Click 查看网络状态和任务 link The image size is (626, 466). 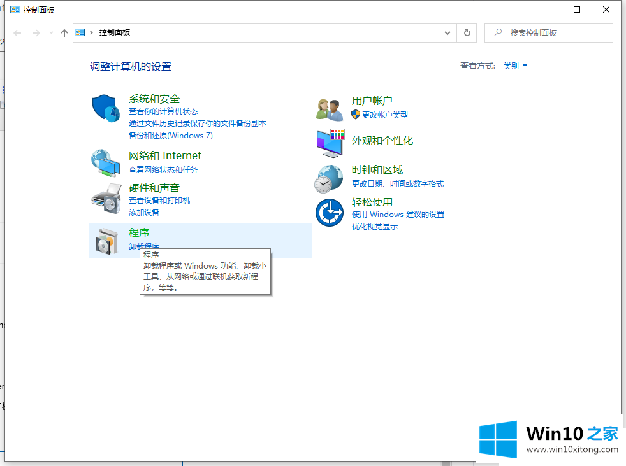[163, 170]
